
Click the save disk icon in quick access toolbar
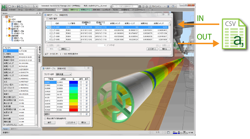click(18, 6)
